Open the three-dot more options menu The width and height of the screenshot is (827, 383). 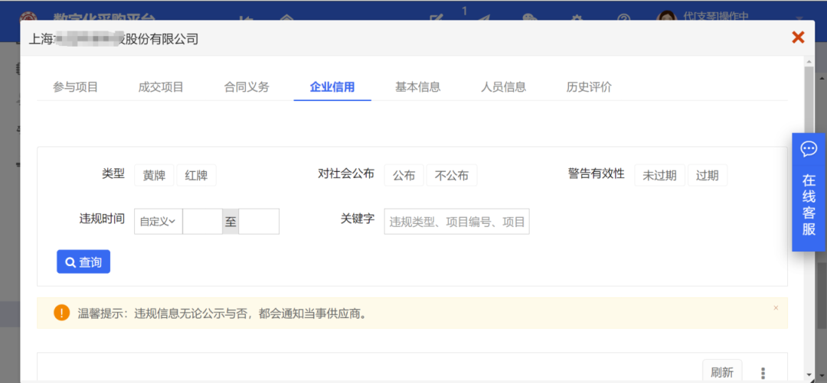point(762,372)
